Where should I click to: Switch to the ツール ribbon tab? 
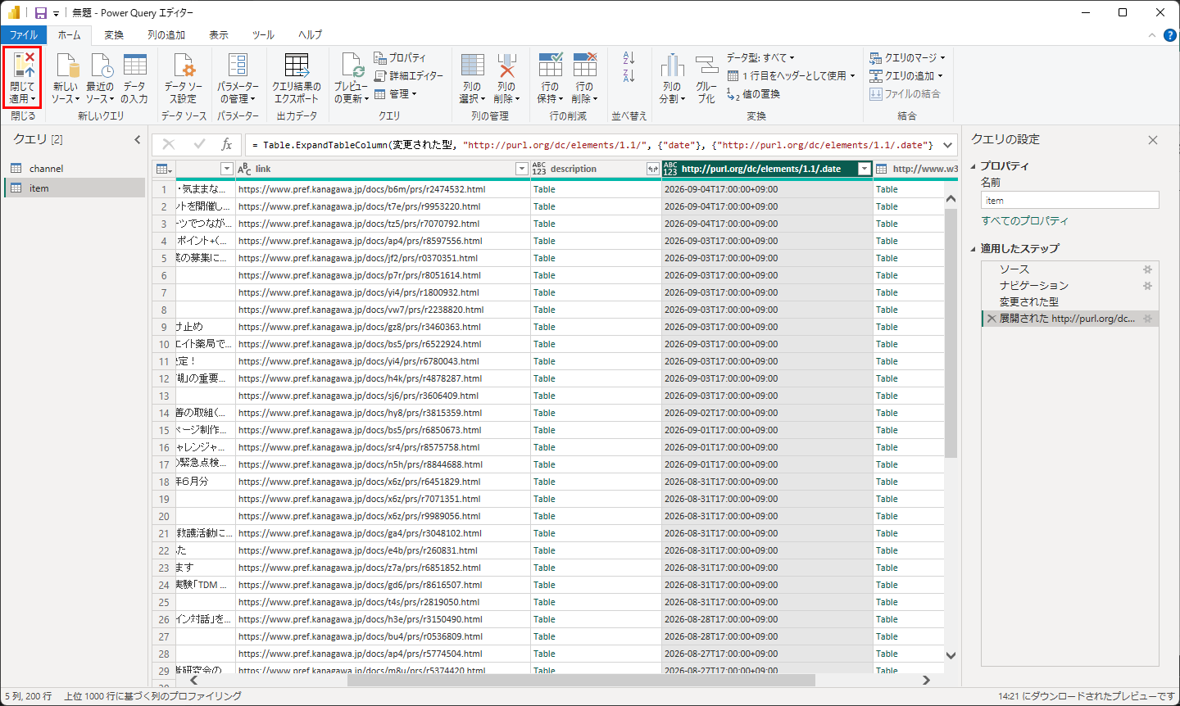point(263,35)
